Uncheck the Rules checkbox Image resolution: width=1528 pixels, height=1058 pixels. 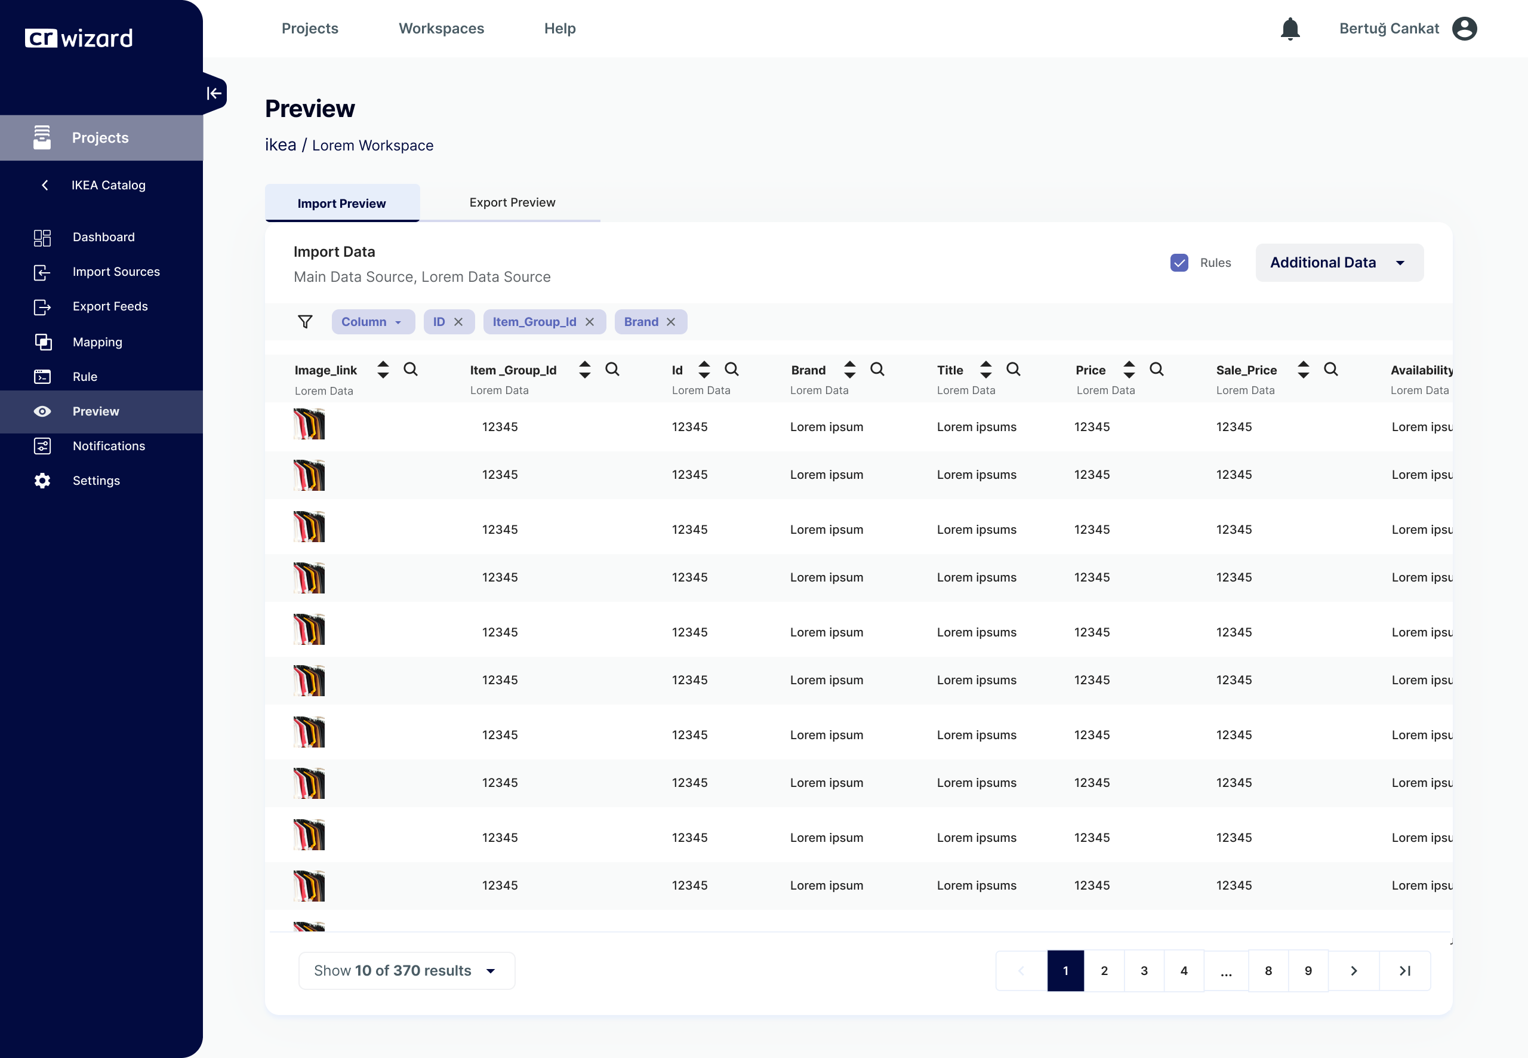pyautogui.click(x=1179, y=263)
